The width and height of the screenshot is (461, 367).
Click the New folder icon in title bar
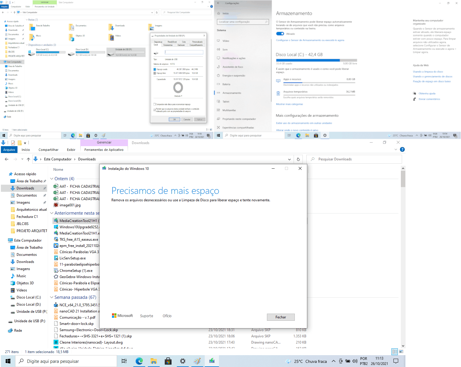click(x=20, y=143)
